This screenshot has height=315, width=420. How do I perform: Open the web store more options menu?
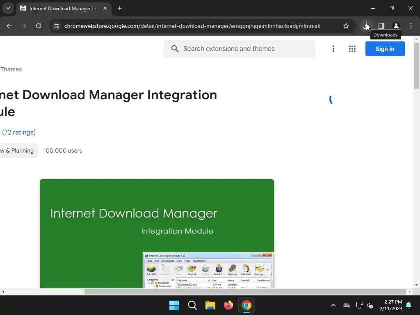(333, 49)
